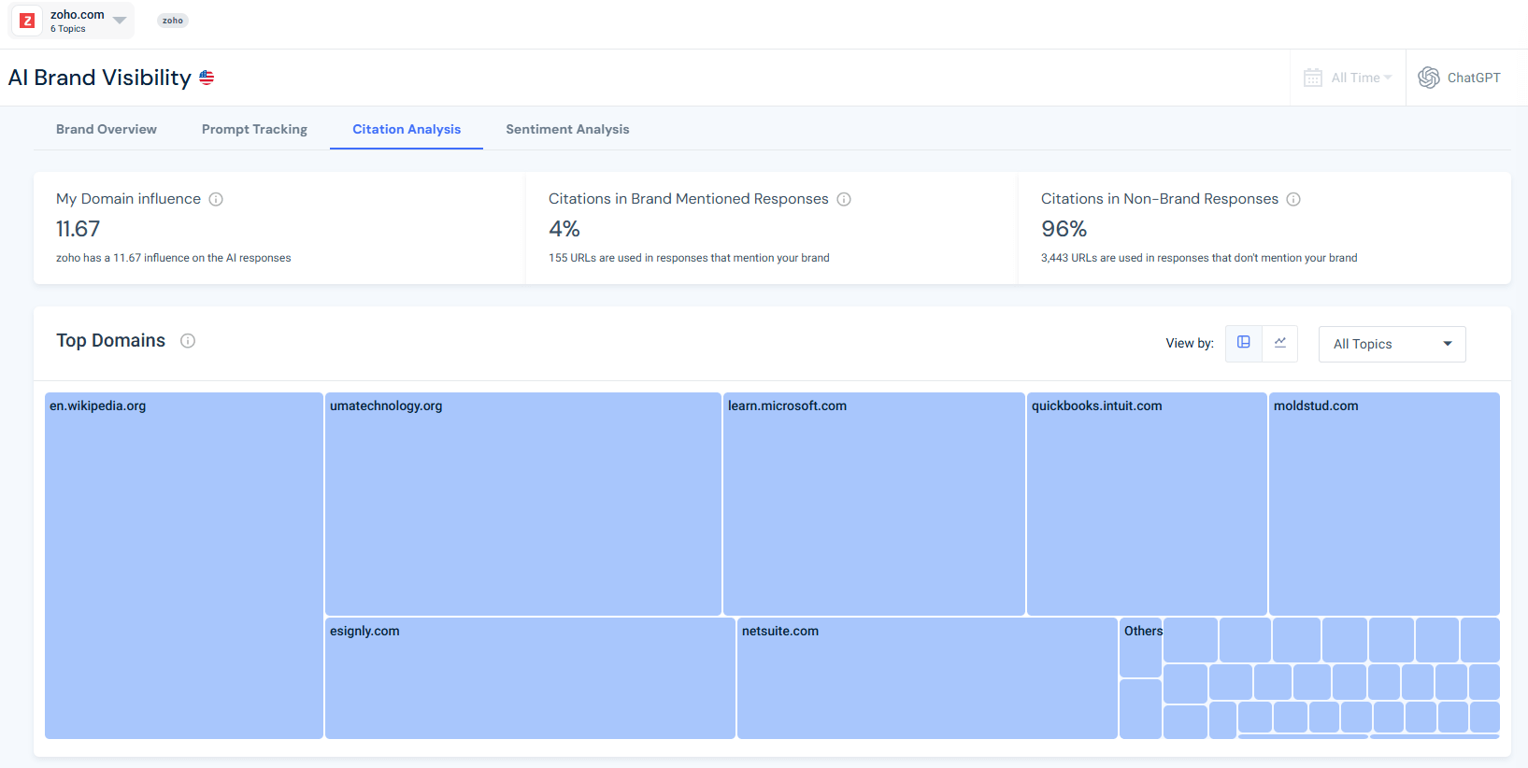This screenshot has height=768, width=1528.
Task: Expand the zoho.com project selector arrow
Action: point(120,20)
